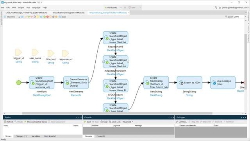
Task: Open the Debugger panel options dropdown
Action: (x=241, y=117)
